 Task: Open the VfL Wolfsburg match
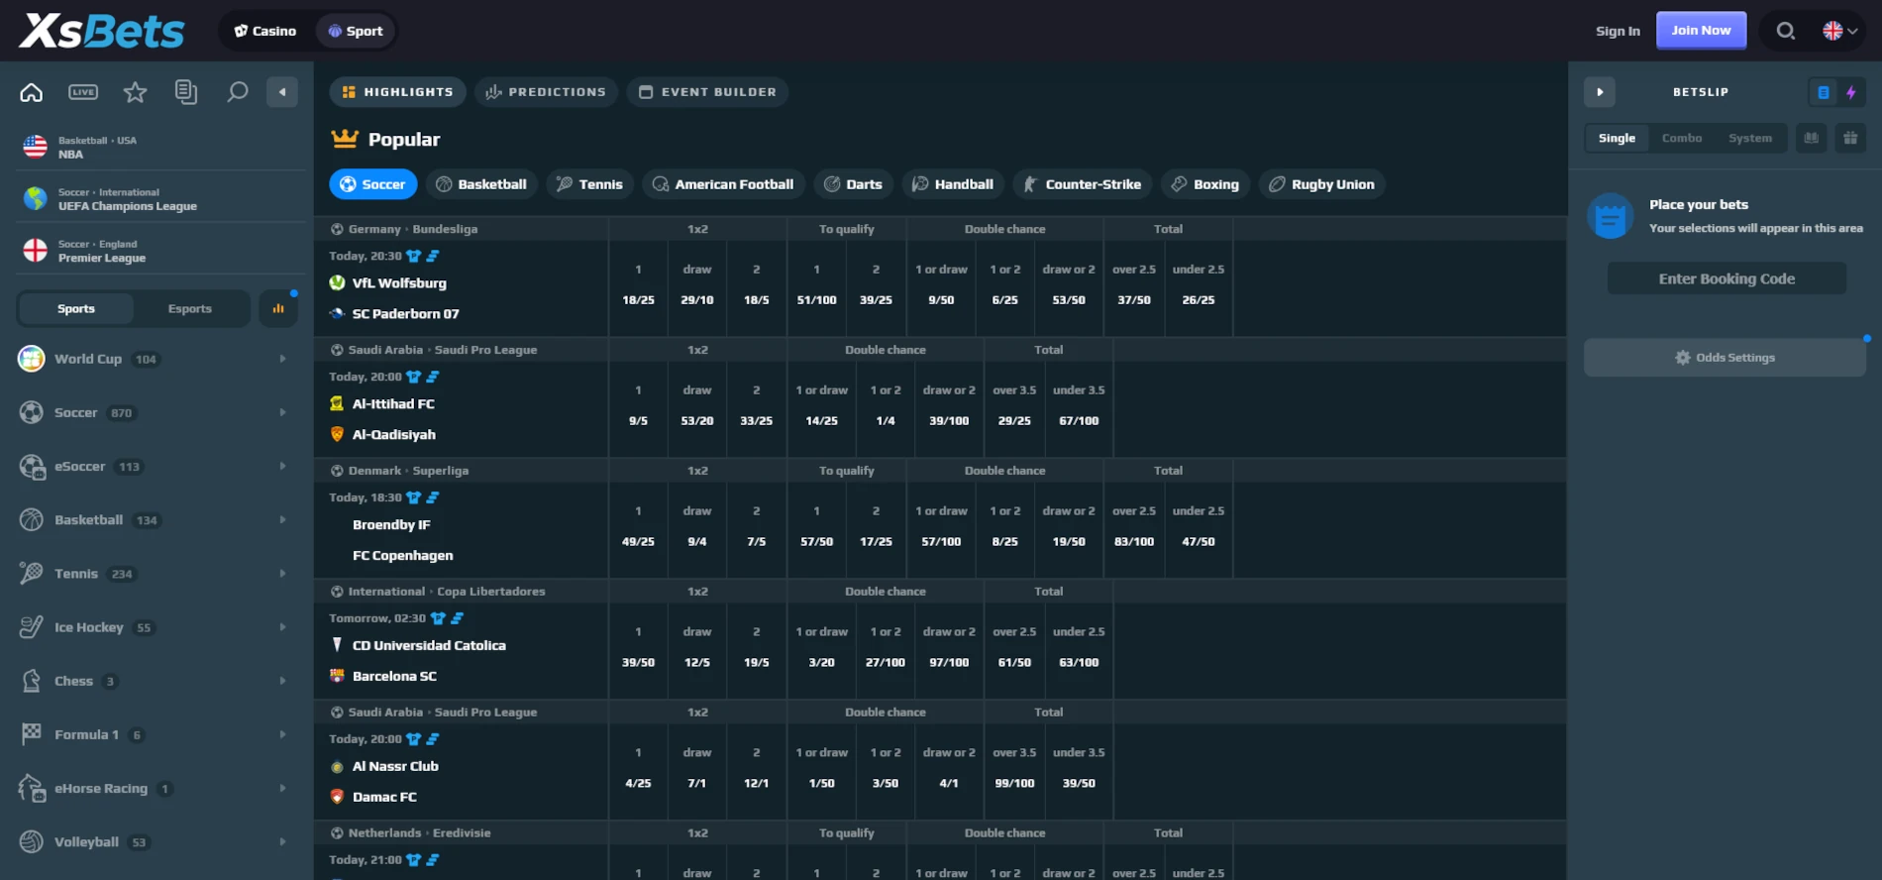[399, 282]
